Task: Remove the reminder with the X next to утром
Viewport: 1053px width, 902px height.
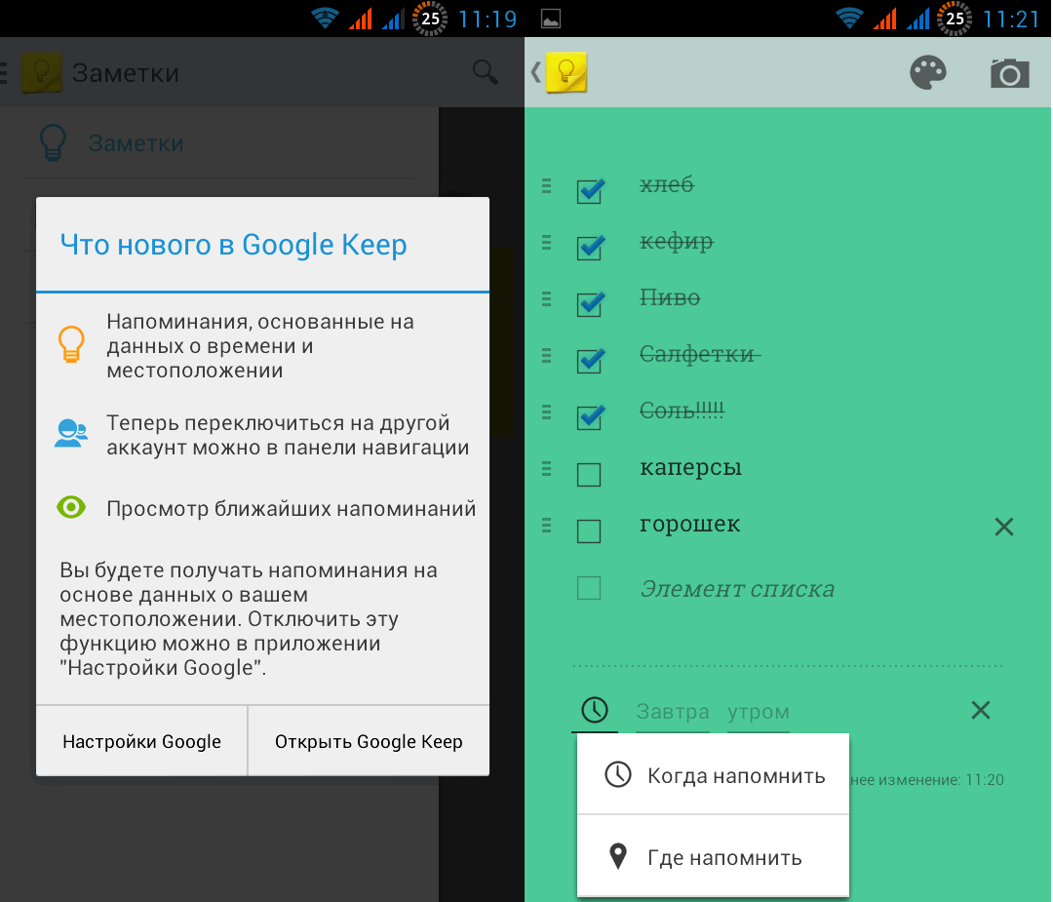Action: [x=981, y=710]
